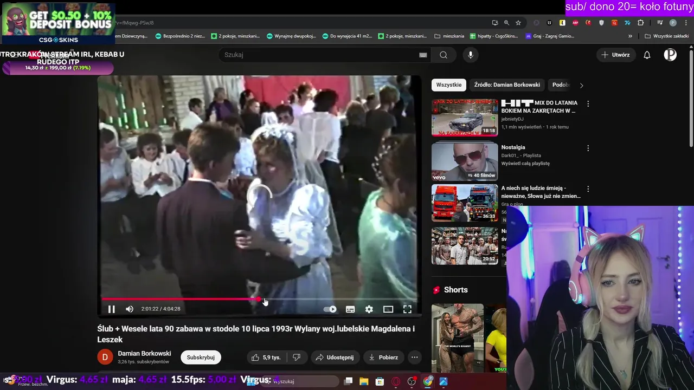Open File Explorer from taskbar
Screen dimensions: 694x390
coord(364,381)
